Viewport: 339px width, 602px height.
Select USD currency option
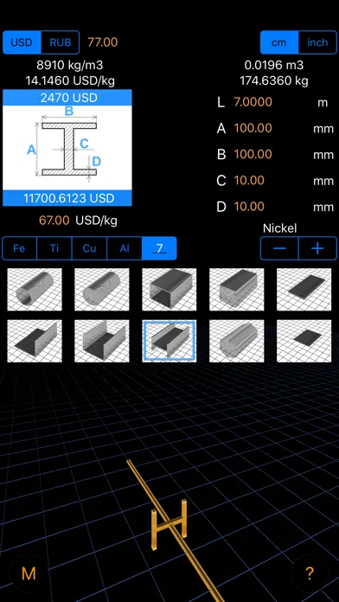point(22,42)
